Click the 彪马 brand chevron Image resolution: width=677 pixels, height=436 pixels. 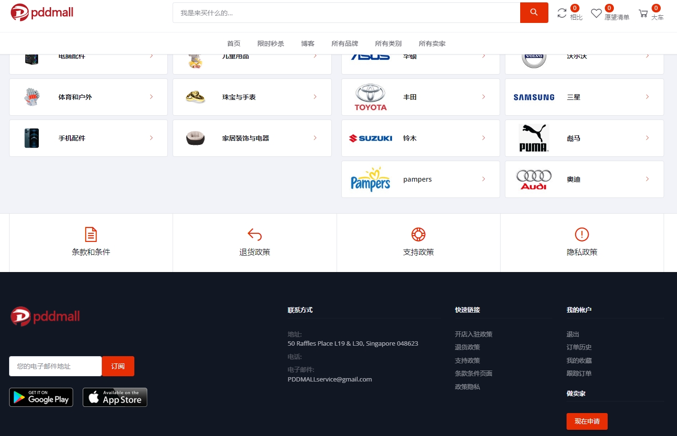click(647, 138)
